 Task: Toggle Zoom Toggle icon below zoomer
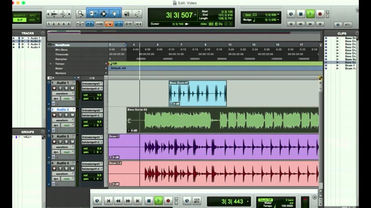click(80, 24)
